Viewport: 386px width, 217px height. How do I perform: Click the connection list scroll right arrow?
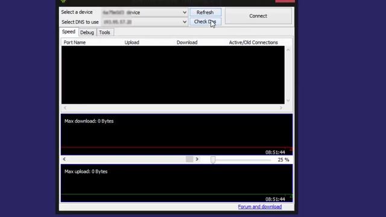281,108
